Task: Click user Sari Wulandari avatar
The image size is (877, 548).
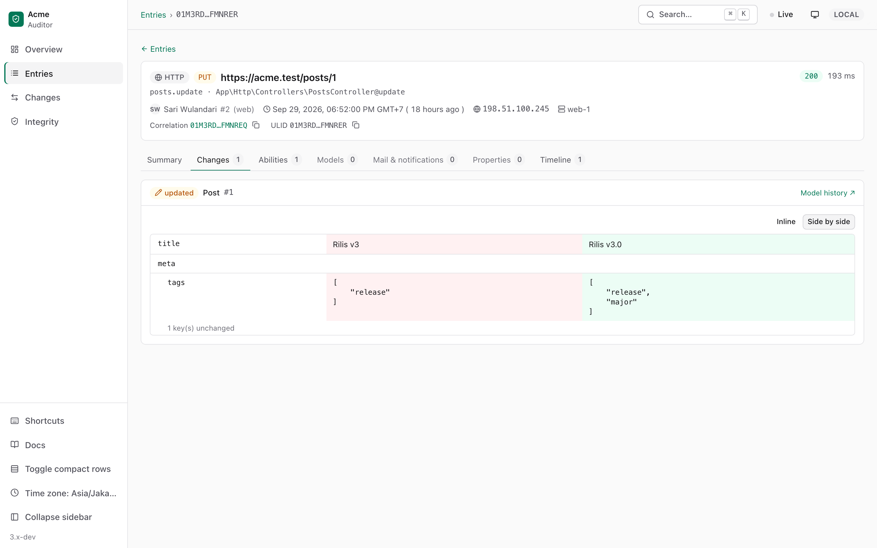Action: (x=155, y=109)
